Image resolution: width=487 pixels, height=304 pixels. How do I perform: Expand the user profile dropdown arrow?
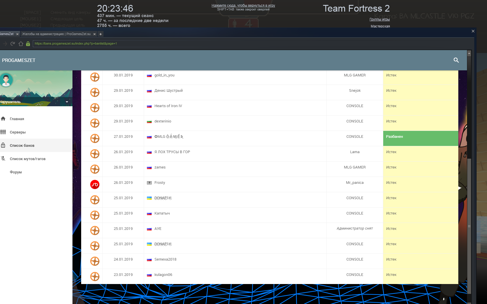tap(67, 102)
